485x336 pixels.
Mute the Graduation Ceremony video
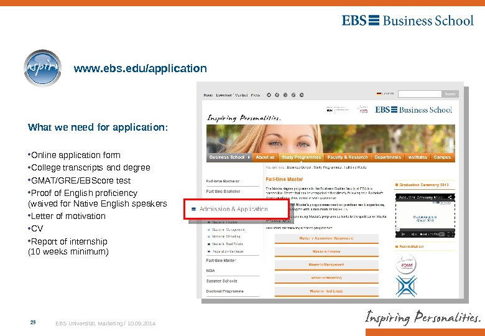tap(415, 234)
